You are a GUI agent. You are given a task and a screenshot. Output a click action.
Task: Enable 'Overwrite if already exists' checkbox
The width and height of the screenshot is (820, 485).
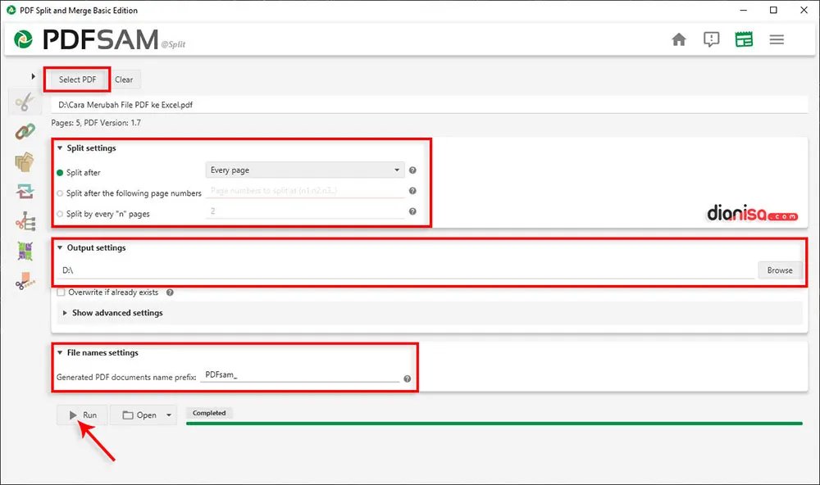(61, 292)
